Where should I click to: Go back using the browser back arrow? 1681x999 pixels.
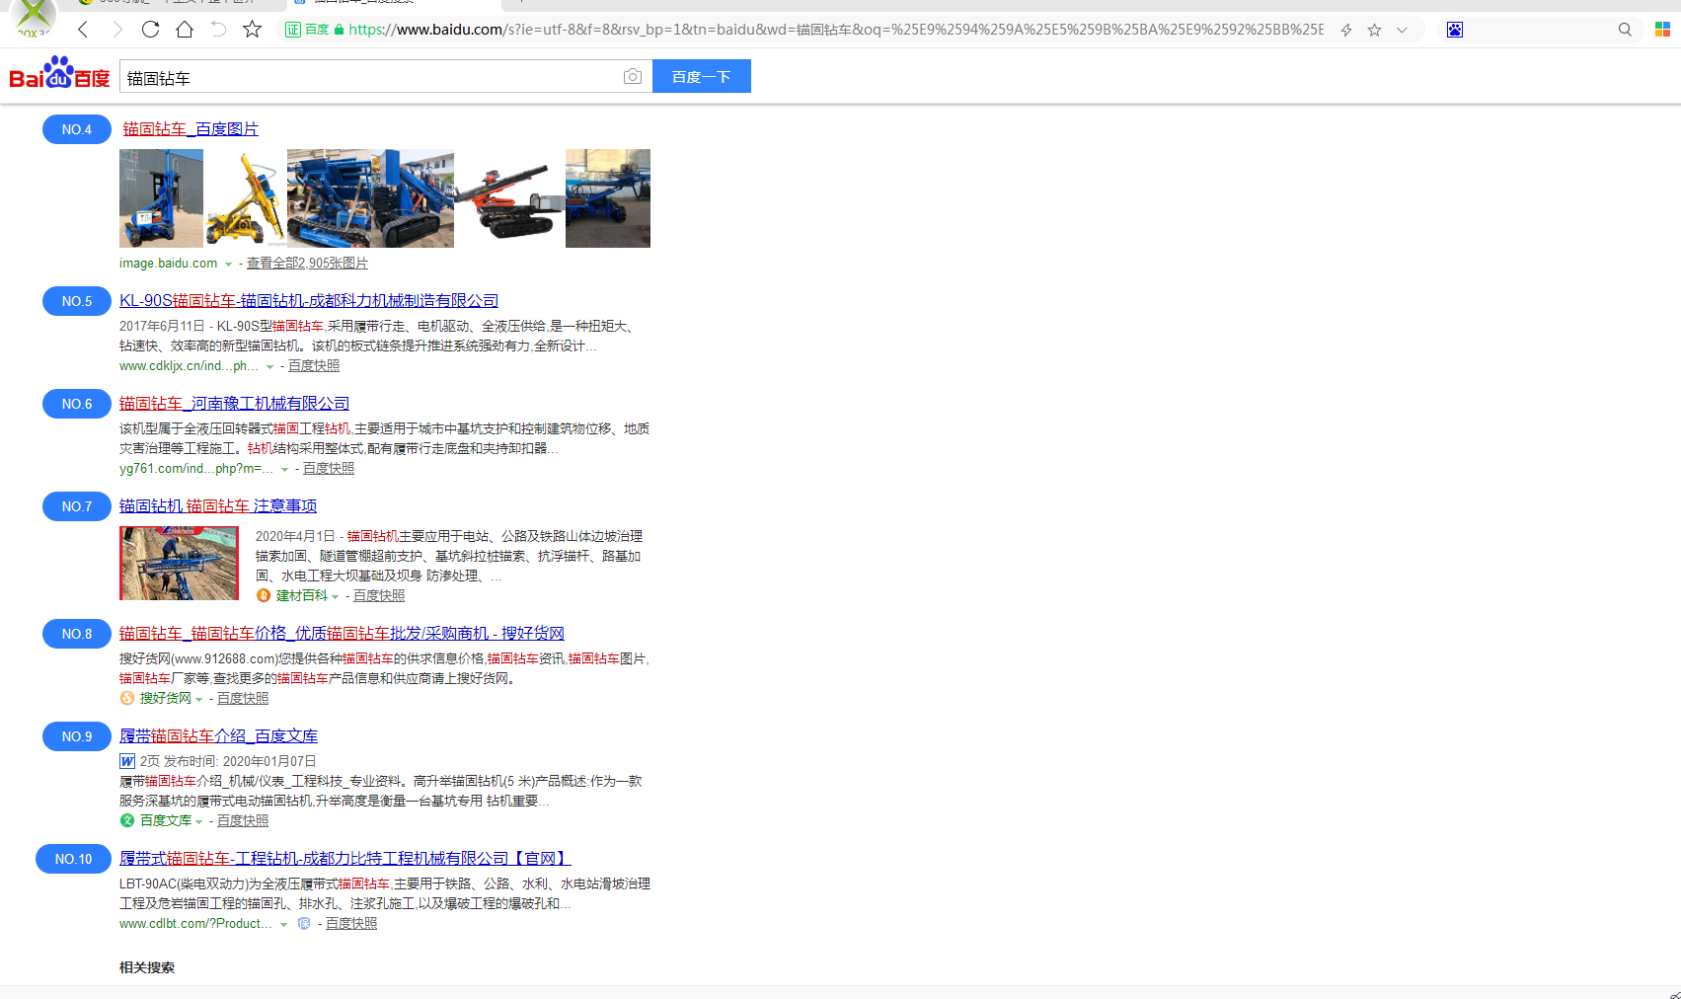tap(83, 30)
